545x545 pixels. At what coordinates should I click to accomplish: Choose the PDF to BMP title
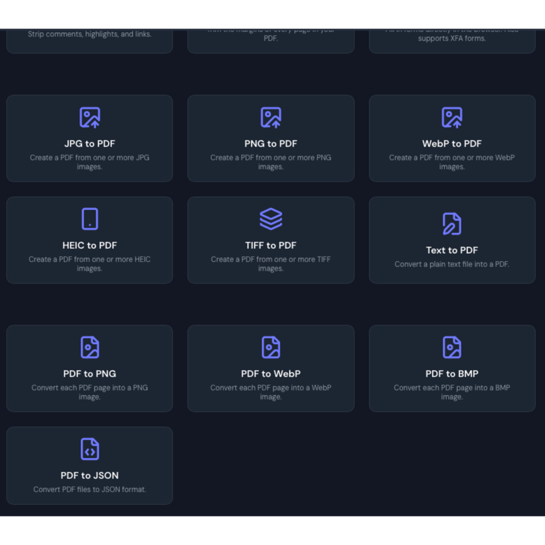(x=452, y=374)
